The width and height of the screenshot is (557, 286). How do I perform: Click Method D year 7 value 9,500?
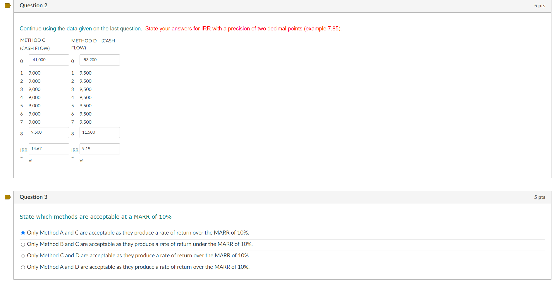click(x=85, y=122)
